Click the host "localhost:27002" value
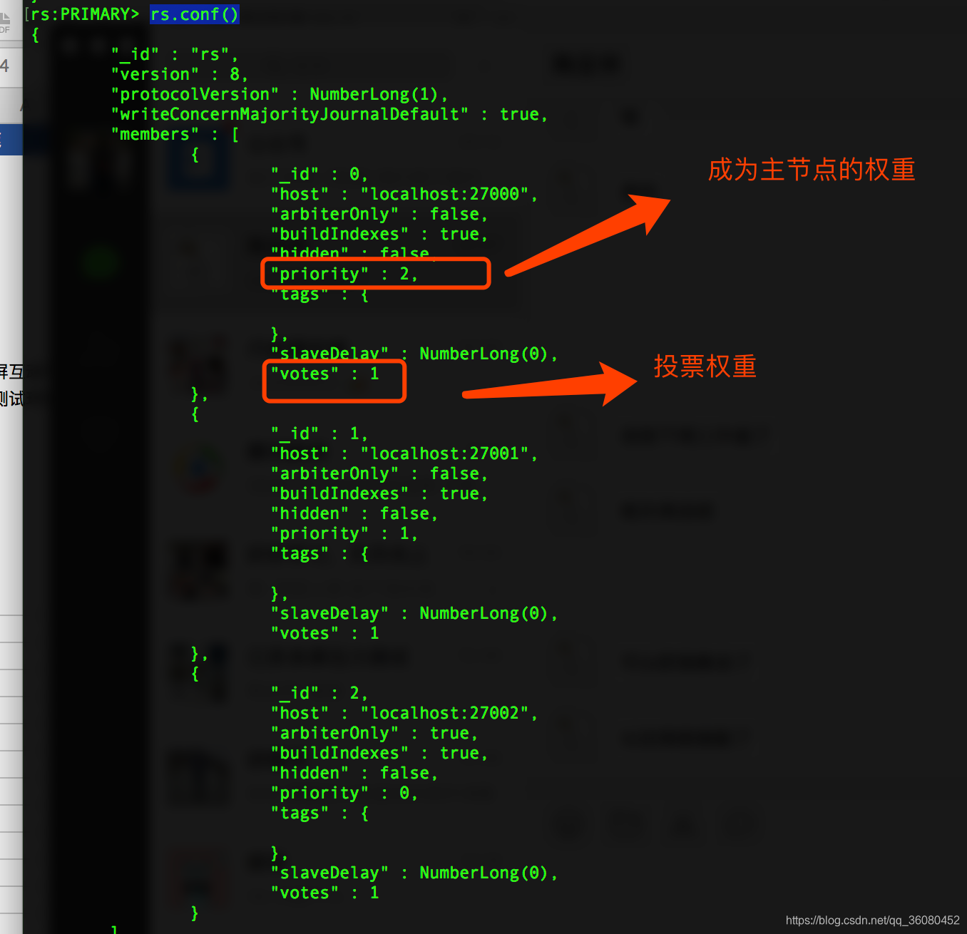 coord(444,713)
